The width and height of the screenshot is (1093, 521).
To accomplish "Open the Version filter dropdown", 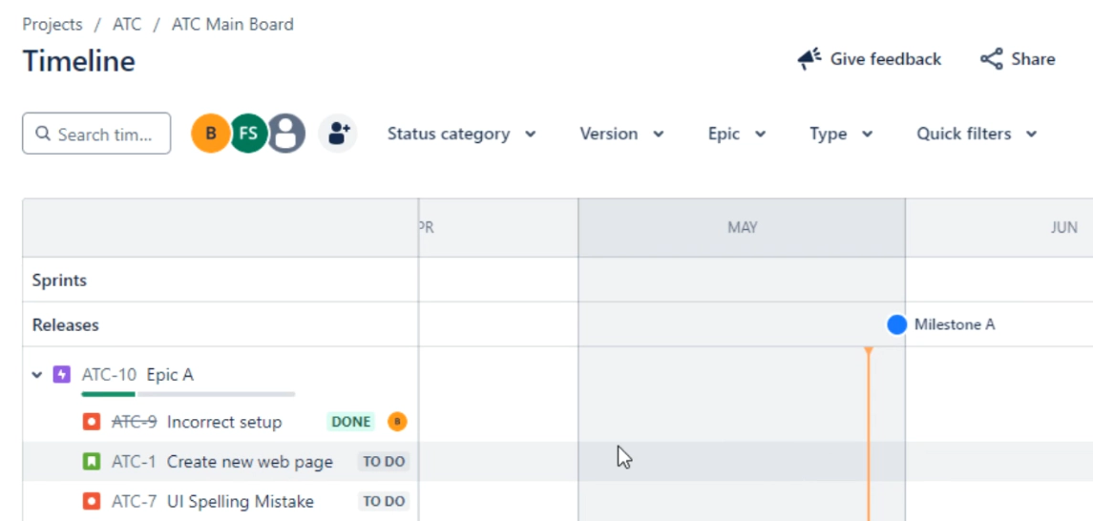I will [x=621, y=134].
